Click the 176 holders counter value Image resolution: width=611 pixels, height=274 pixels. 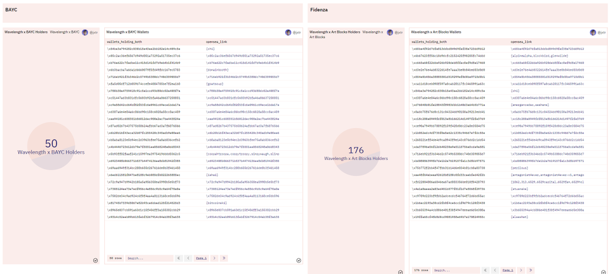(x=356, y=150)
